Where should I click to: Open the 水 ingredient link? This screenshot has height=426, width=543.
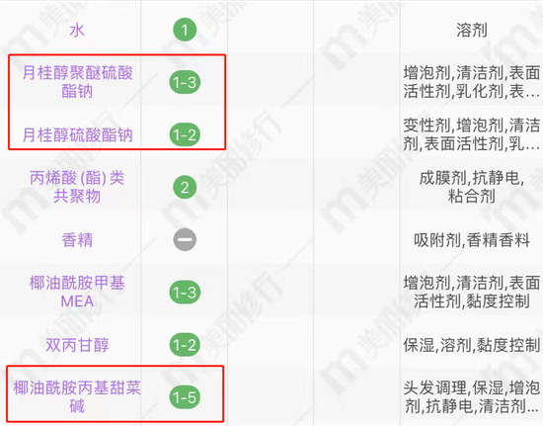pyautogui.click(x=77, y=31)
